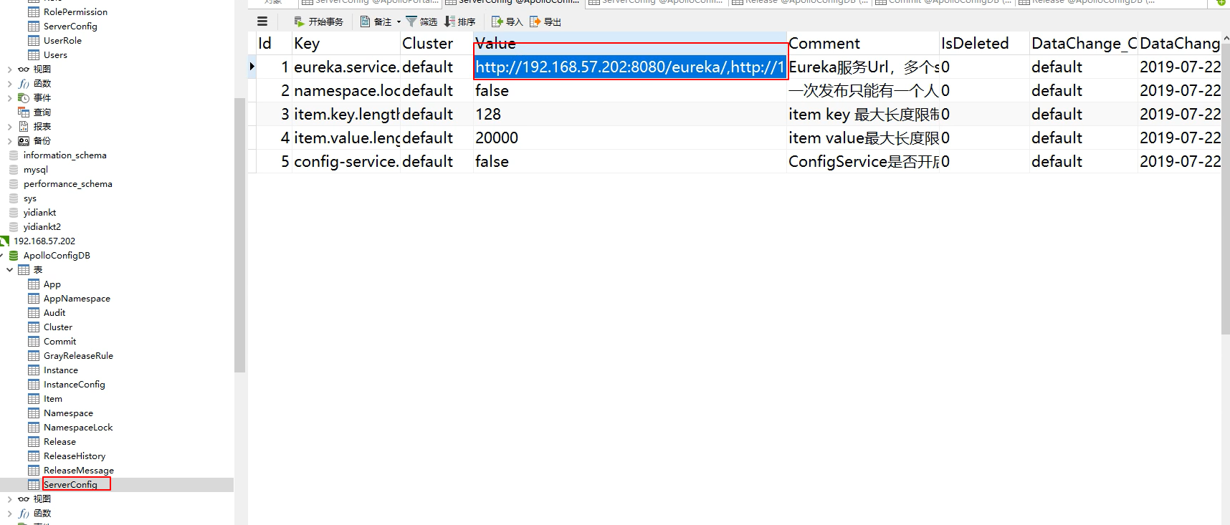Collapse the 表 tables node under ApolloConfigDB
This screenshot has height=525, width=1230.
click(9, 270)
